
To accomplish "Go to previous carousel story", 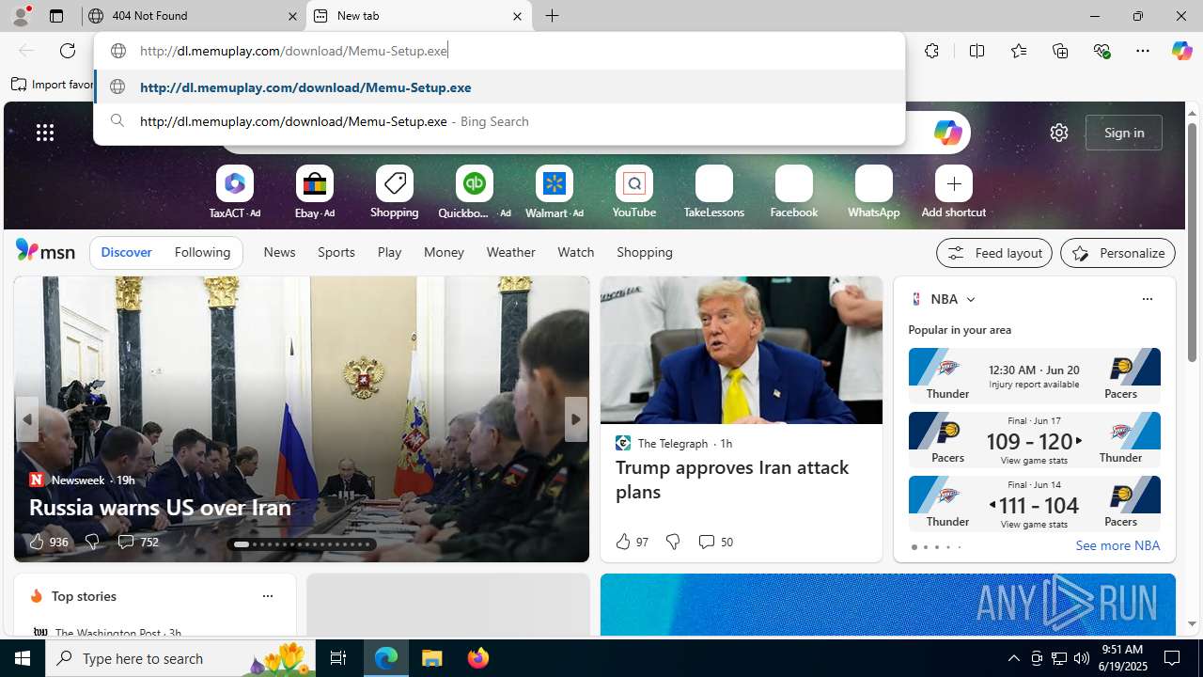I will 26,419.
